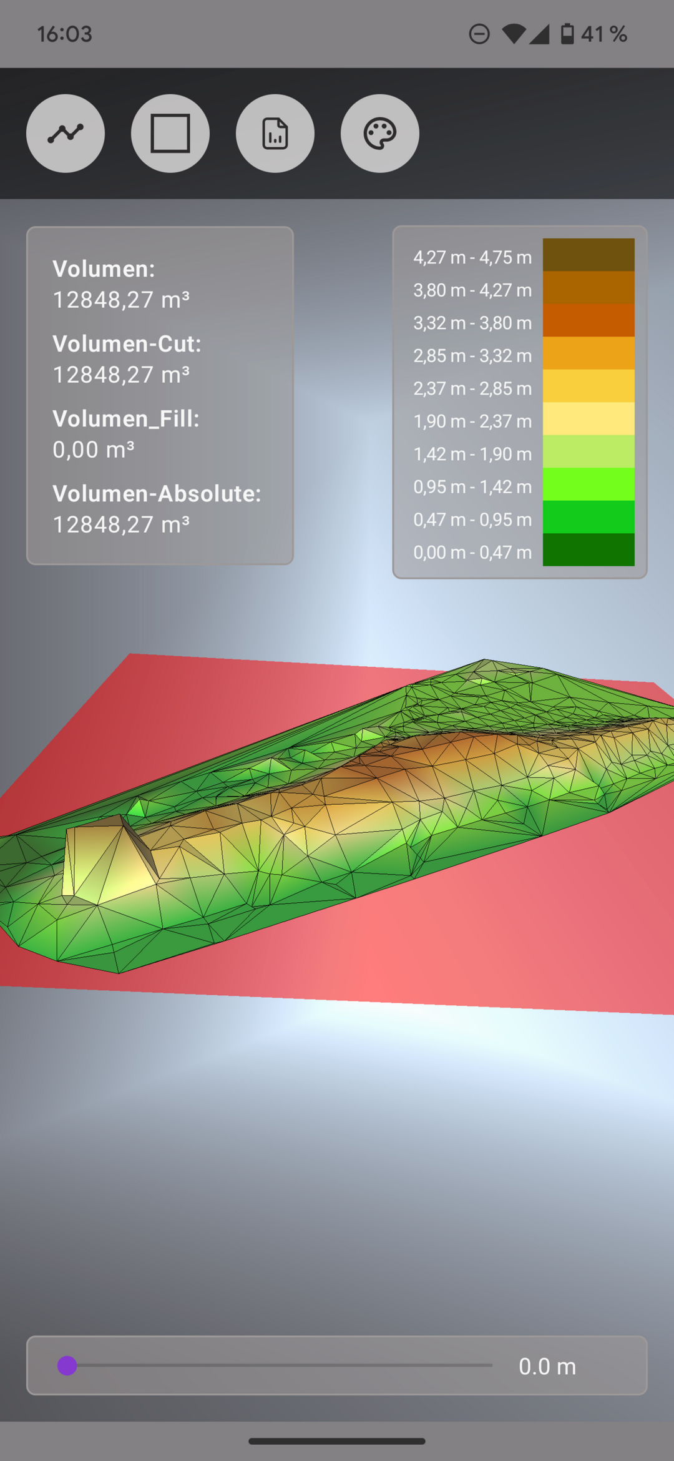Click the 0.0 m slider value
Screen dimensions: 674x1461
pos(547,1367)
